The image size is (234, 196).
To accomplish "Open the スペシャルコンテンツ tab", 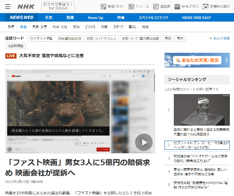I will click(153, 17).
